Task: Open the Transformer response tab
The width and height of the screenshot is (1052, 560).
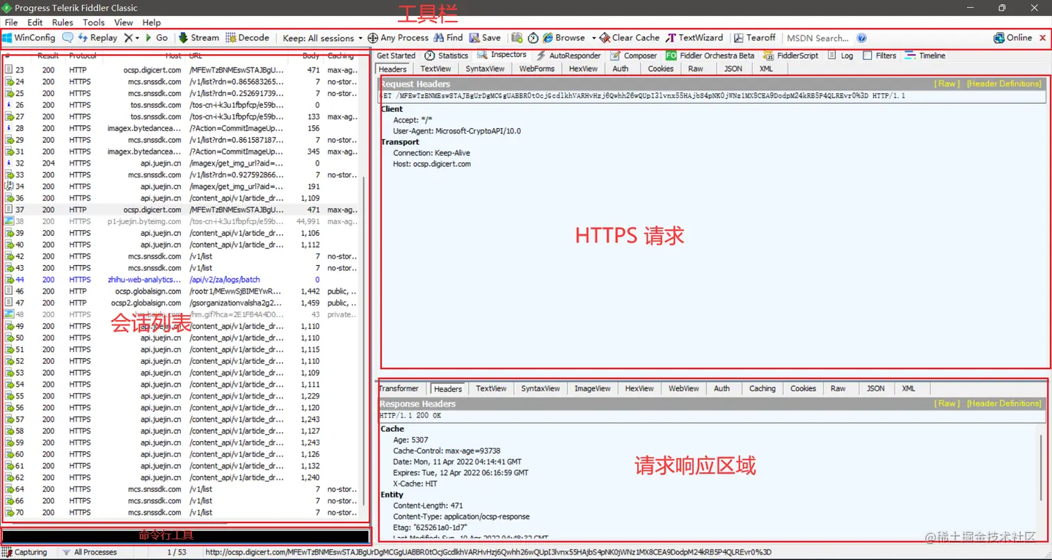Action: (399, 389)
